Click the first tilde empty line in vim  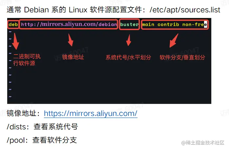click(x=10, y=32)
